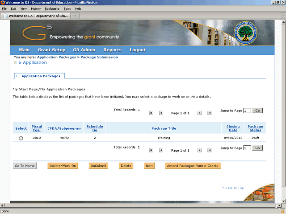Click the vertical scrollbar down arrow
Image resolution: width=286 pixels, height=214 pixels.
[x=284, y=201]
